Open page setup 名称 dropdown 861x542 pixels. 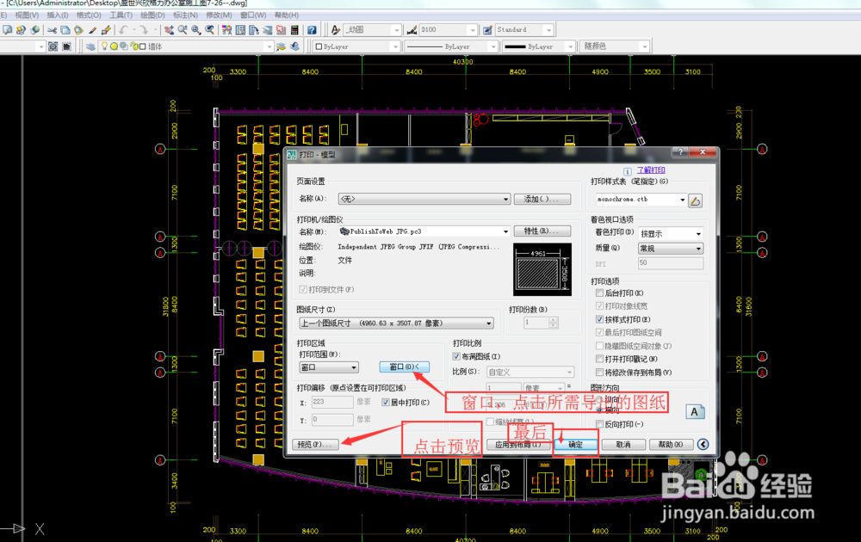coord(424,199)
